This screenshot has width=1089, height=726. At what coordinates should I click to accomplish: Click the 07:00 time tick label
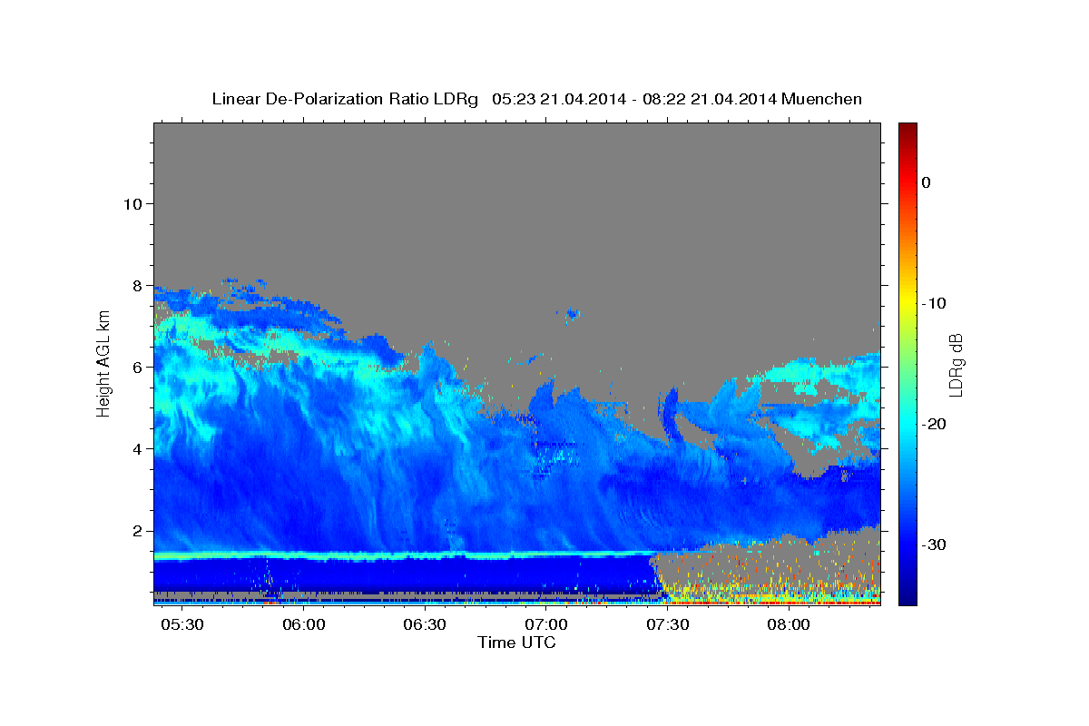[546, 625]
